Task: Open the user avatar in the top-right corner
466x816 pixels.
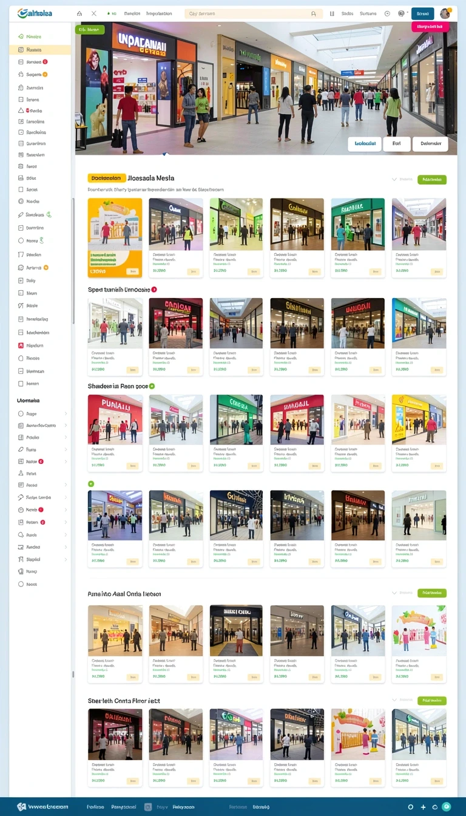Action: [x=445, y=13]
